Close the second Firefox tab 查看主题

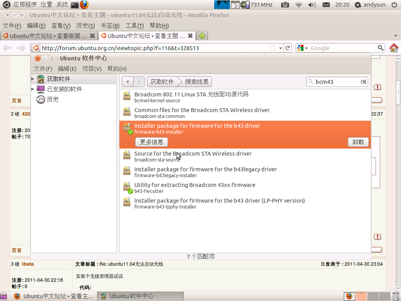(x=190, y=36)
